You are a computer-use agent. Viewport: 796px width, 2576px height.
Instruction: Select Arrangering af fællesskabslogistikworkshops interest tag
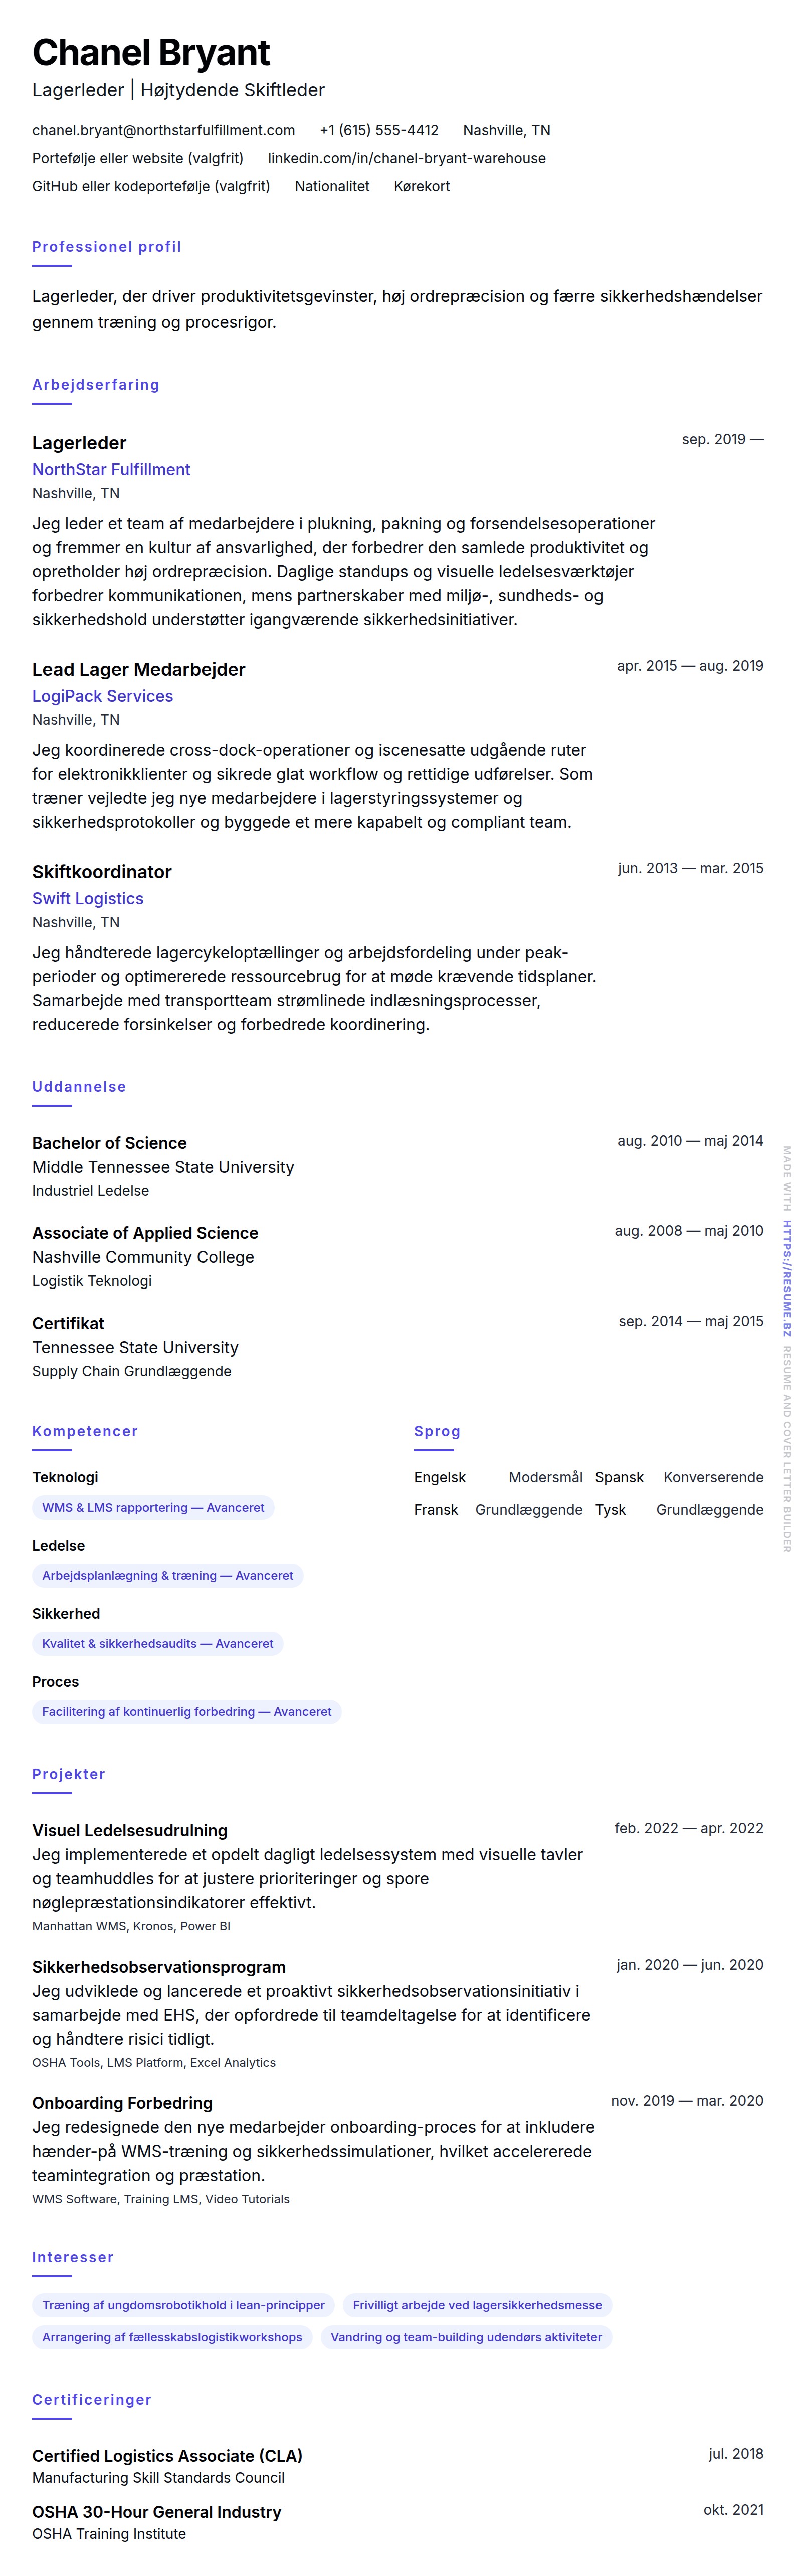172,2337
